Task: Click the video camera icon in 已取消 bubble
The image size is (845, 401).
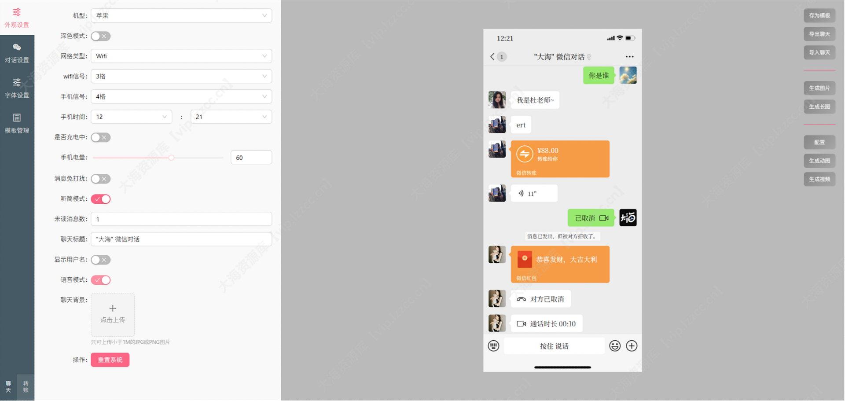Action: [604, 218]
